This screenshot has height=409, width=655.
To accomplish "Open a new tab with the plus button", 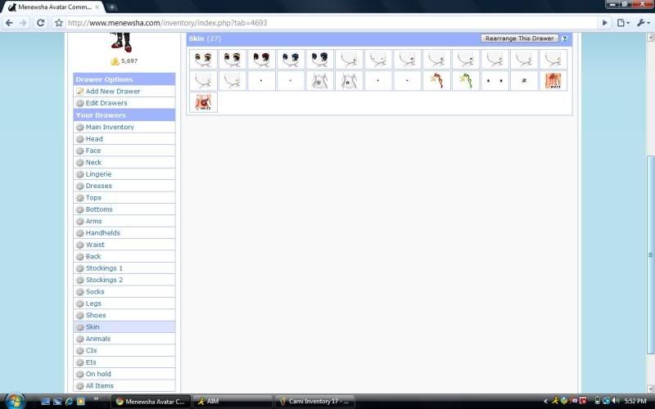I will tap(111, 7).
